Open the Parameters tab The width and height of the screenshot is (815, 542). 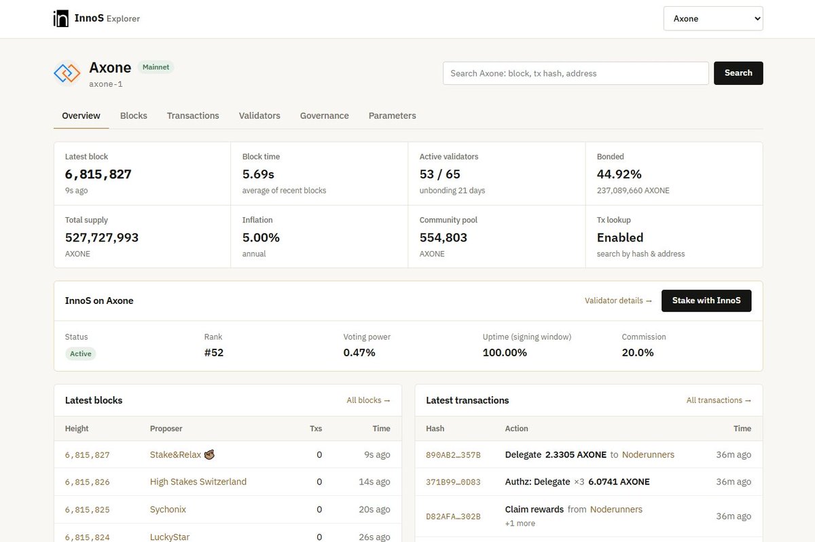(x=393, y=116)
